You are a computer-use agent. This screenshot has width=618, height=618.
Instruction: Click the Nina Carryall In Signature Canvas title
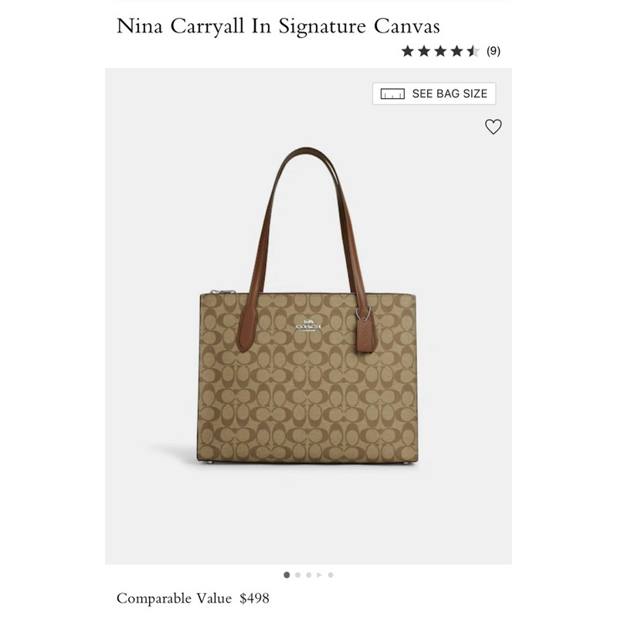(278, 26)
